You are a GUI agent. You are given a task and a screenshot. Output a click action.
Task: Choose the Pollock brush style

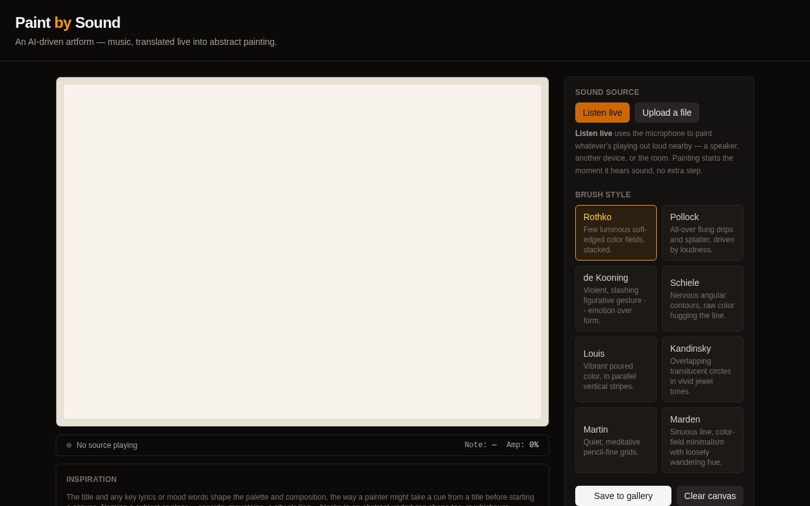coord(702,233)
